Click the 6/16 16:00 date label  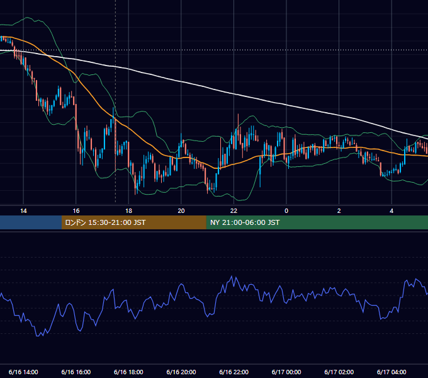(x=76, y=372)
